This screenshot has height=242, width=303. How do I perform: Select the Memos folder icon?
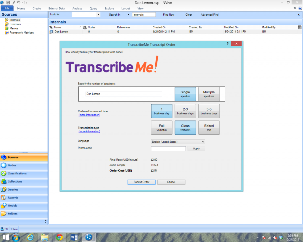coord(7,28)
